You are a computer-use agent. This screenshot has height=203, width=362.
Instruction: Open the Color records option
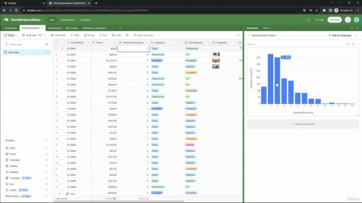tap(117, 35)
